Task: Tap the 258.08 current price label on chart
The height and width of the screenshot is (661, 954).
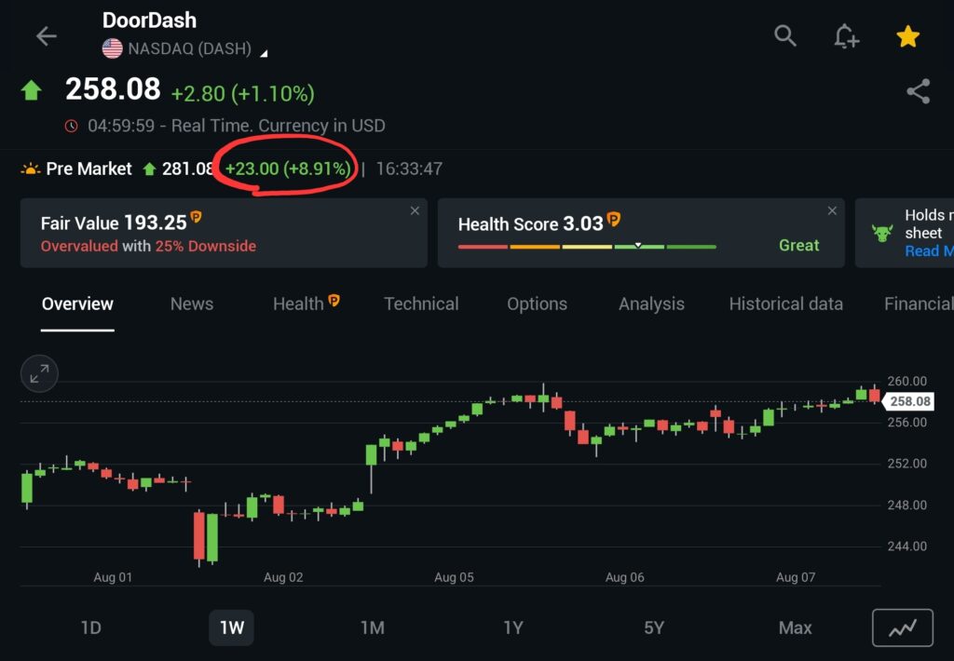Action: [x=907, y=401]
